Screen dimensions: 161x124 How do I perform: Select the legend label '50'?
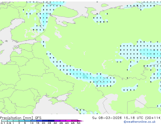[79, 123]
